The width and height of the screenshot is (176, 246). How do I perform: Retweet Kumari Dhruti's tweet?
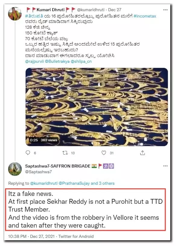pyautogui.click(x=65, y=153)
